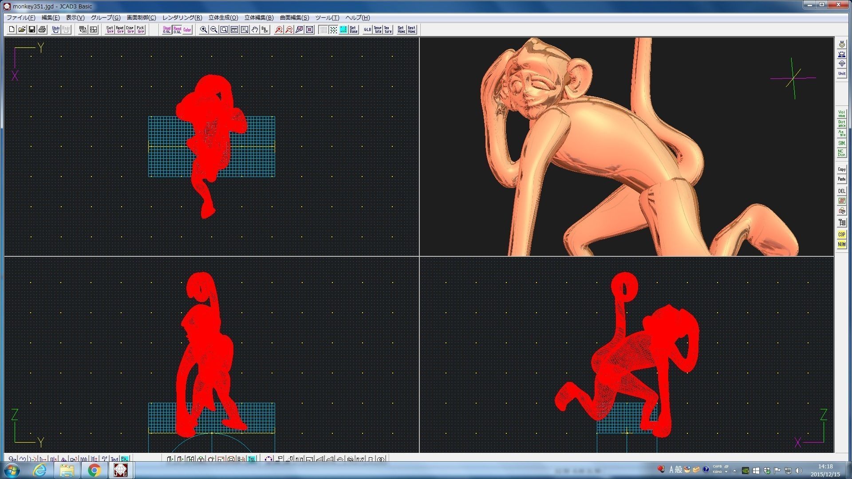Toggle the cyan grid display button
852x479 pixels.
[x=343, y=30]
